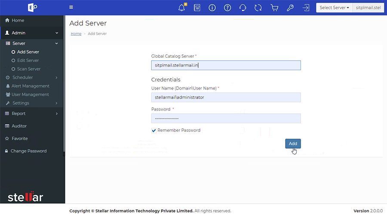
Task: Click the logout icon
Action: [x=306, y=8]
